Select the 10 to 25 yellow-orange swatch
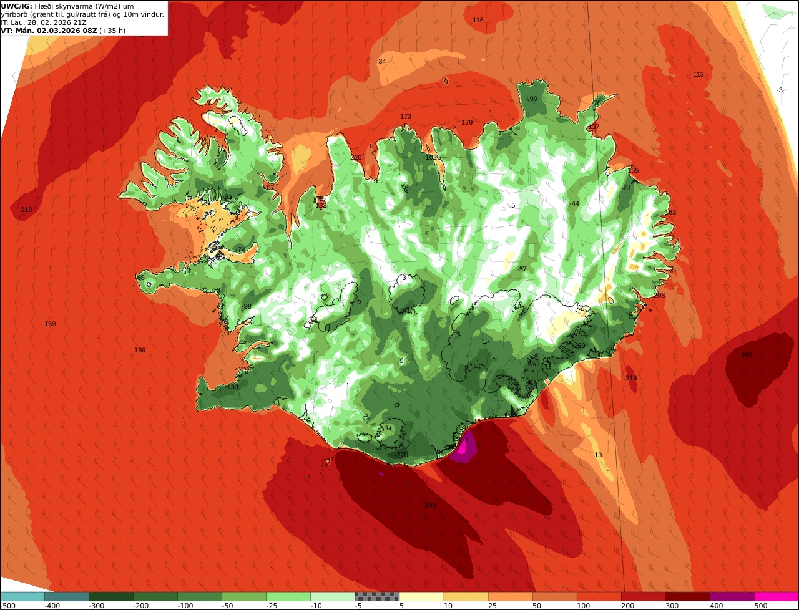The width and height of the screenshot is (799, 610). [466, 596]
